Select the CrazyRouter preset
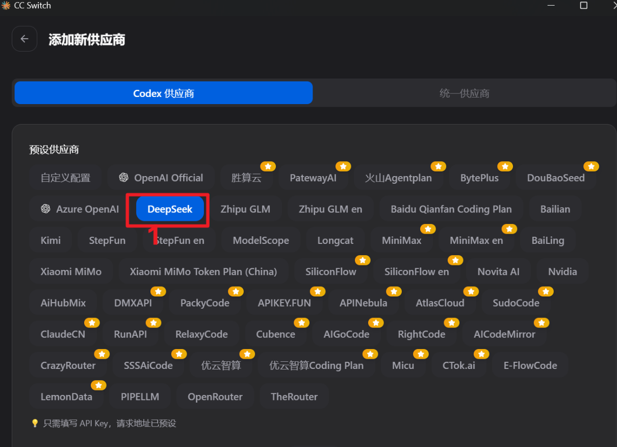 click(68, 365)
